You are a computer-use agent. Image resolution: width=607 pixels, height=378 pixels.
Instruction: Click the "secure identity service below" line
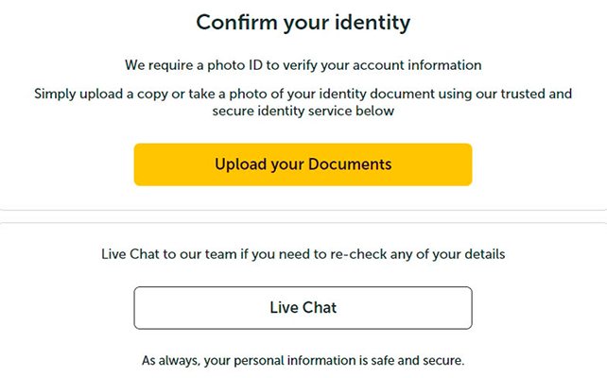pos(303,112)
